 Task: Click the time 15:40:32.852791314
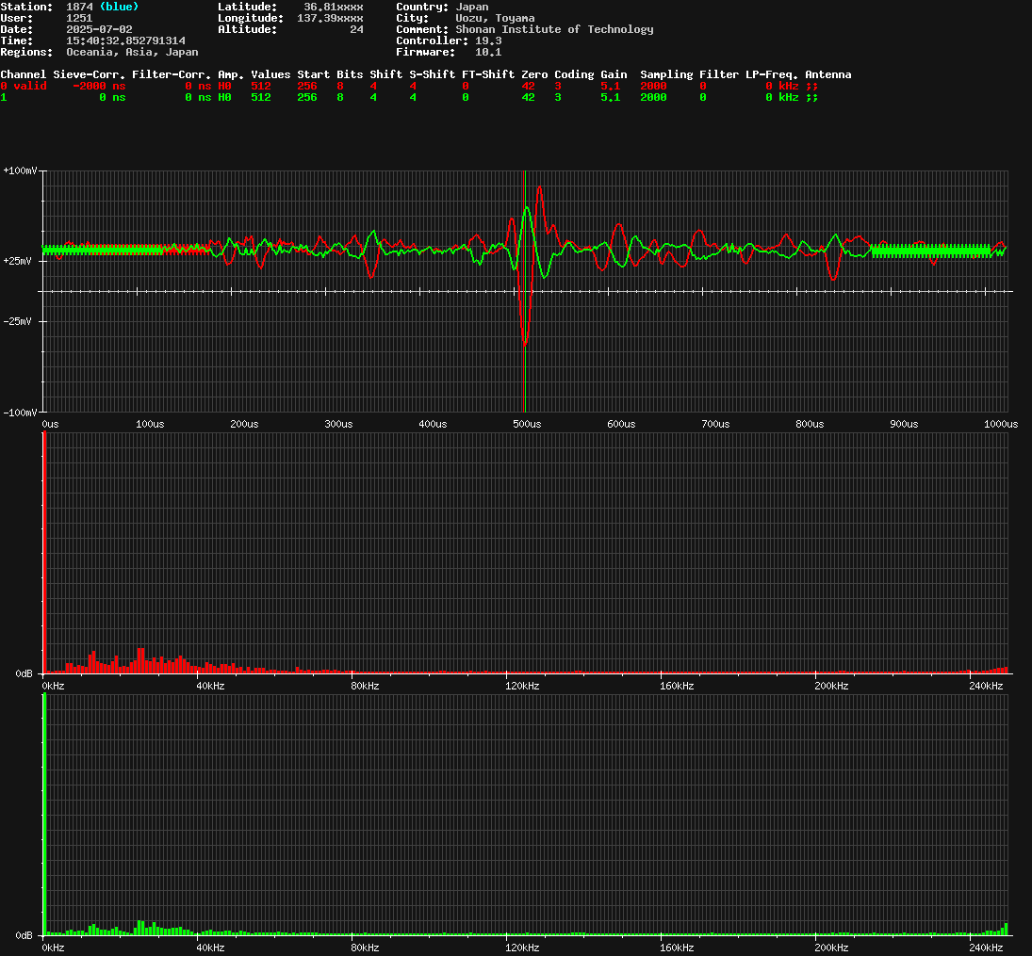(125, 41)
